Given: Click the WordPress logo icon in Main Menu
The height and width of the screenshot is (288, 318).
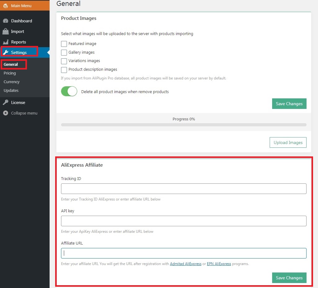Looking at the screenshot, I should click(x=6, y=6).
